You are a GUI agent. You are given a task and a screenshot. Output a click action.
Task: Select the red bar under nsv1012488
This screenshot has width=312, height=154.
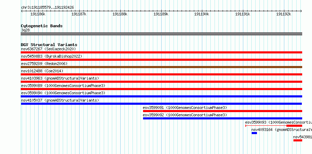pos(161,74)
